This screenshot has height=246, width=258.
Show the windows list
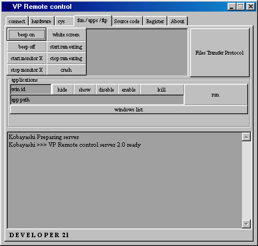[x=129, y=109]
